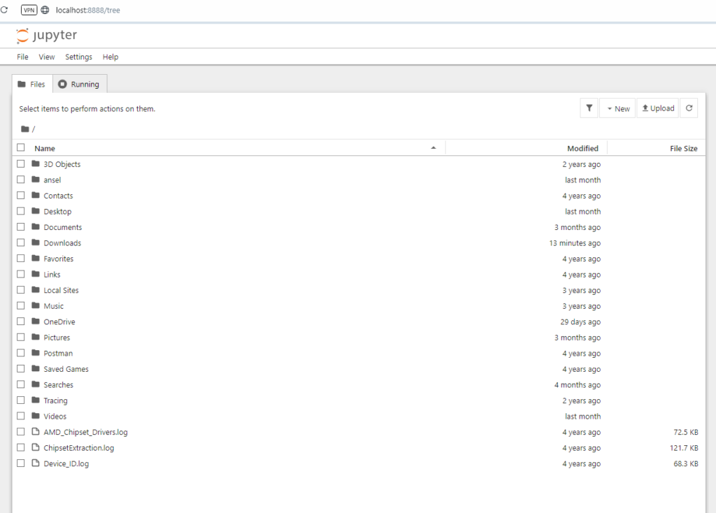
Task: Click the VPN badge in address bar
Action: [x=29, y=10]
